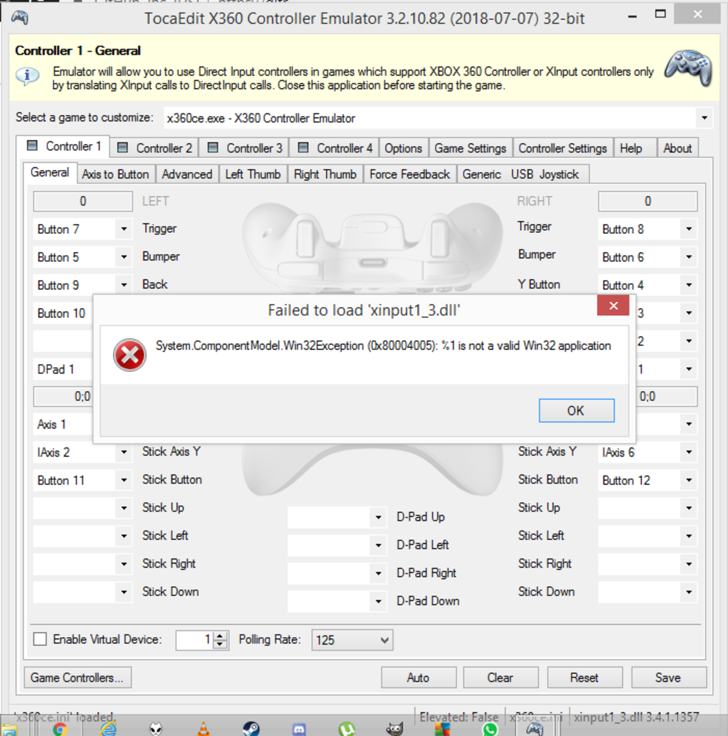Open the Button 6 right bumper dropdown

pos(689,257)
